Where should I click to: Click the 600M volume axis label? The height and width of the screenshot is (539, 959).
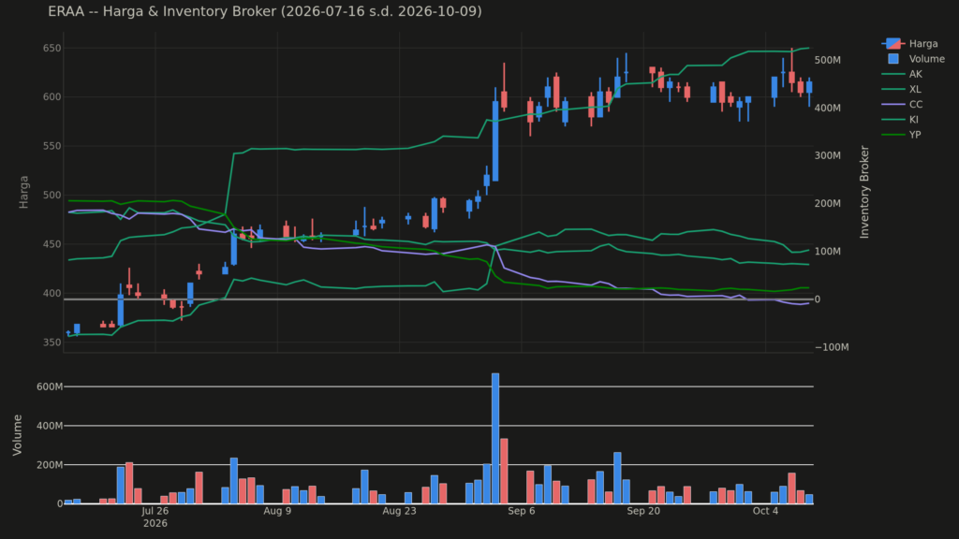50,386
